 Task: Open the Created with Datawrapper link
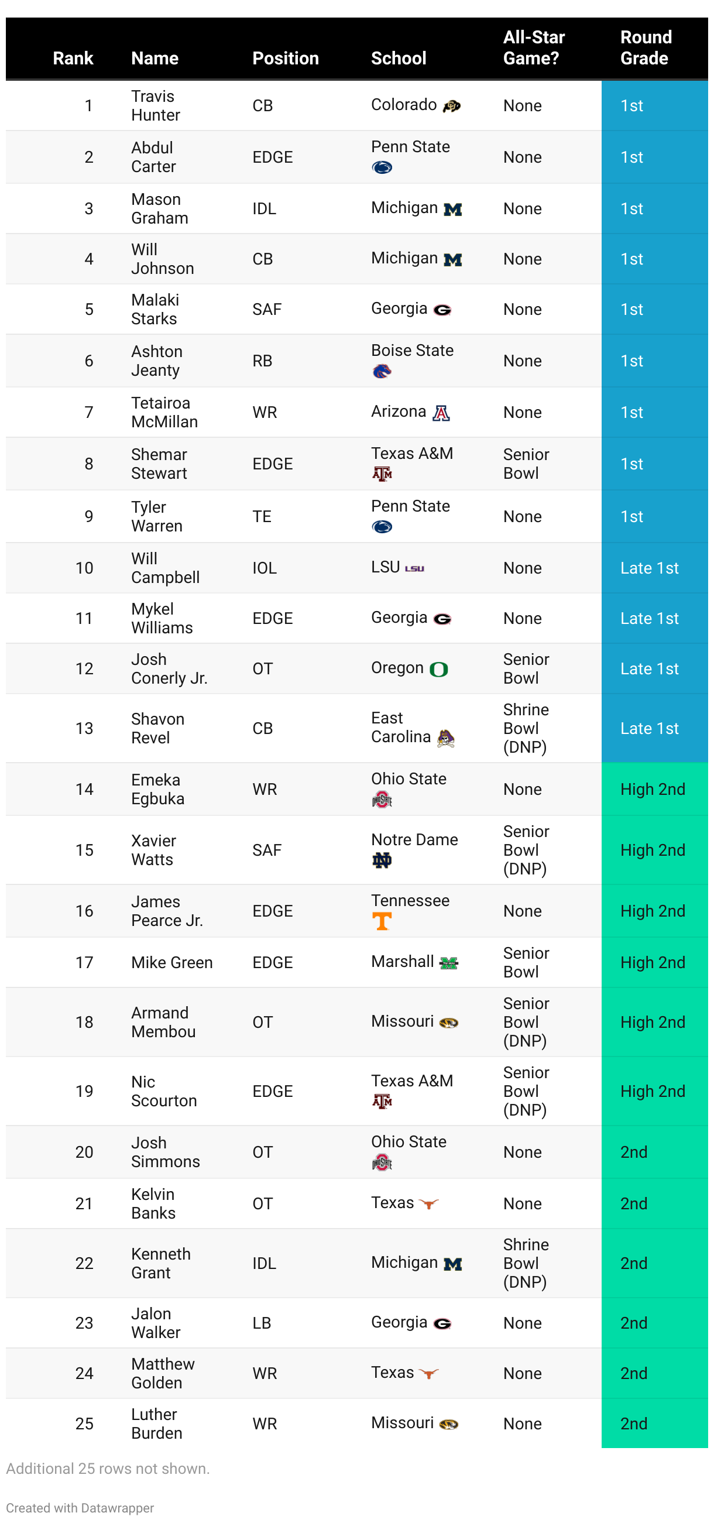point(80,1508)
